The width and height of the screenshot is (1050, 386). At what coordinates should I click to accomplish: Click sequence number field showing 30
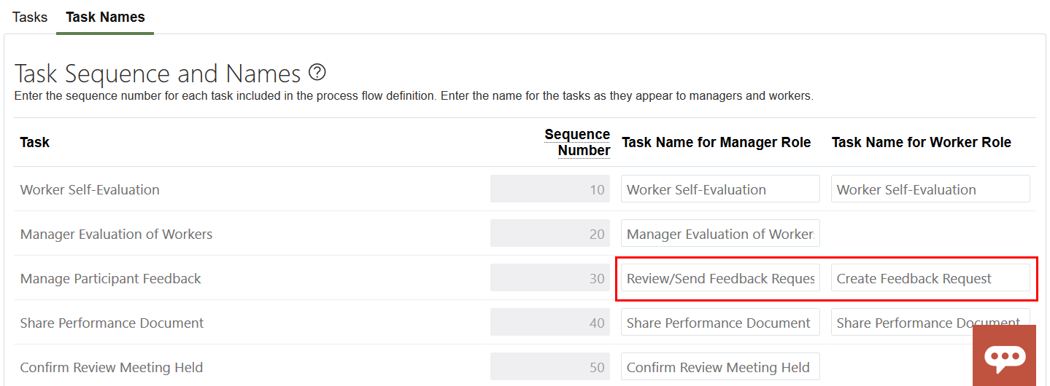point(550,278)
